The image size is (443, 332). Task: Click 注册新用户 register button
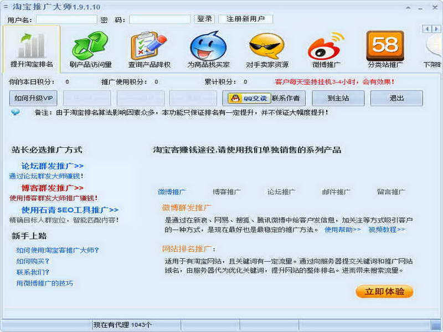click(x=245, y=19)
